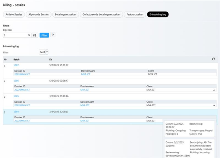Image resolution: width=220 pixels, height=158 pixels.
Task: Clear the Eigenaar field with the X icon
Action: click(x=29, y=35)
